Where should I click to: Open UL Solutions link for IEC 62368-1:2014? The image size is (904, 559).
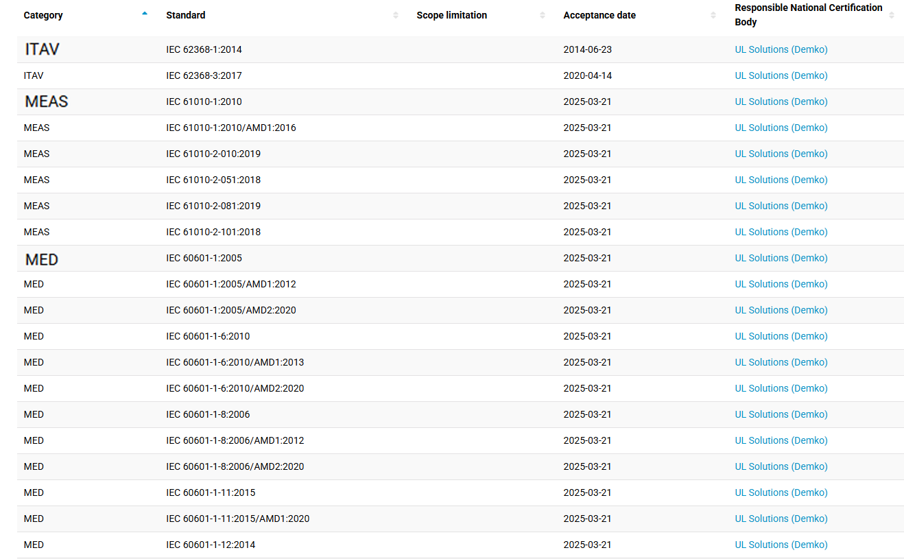(781, 49)
